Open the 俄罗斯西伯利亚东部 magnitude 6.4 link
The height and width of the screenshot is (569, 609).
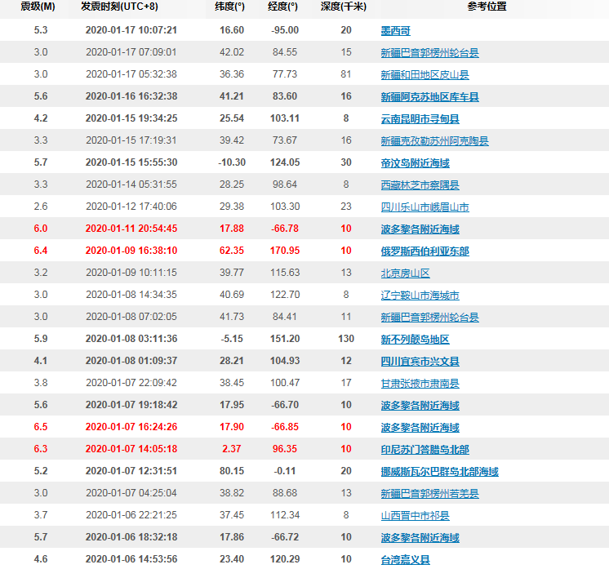tap(425, 251)
